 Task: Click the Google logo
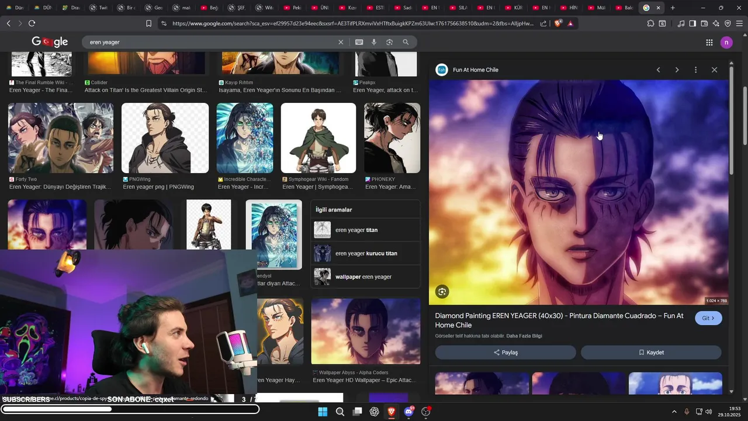pyautogui.click(x=50, y=42)
